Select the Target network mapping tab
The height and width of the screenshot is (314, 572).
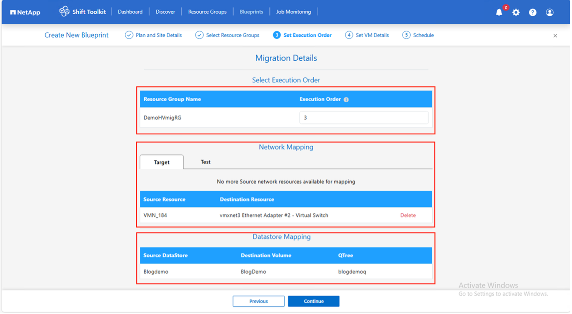(162, 162)
